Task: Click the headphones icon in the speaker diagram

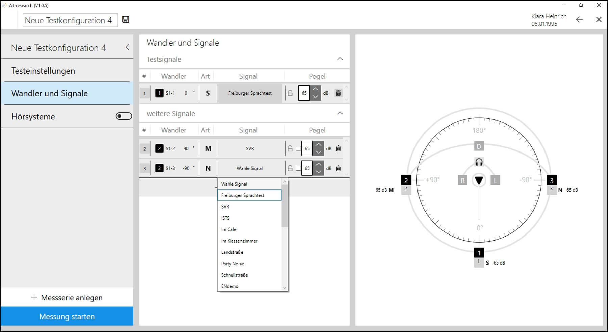Action: pyautogui.click(x=479, y=162)
